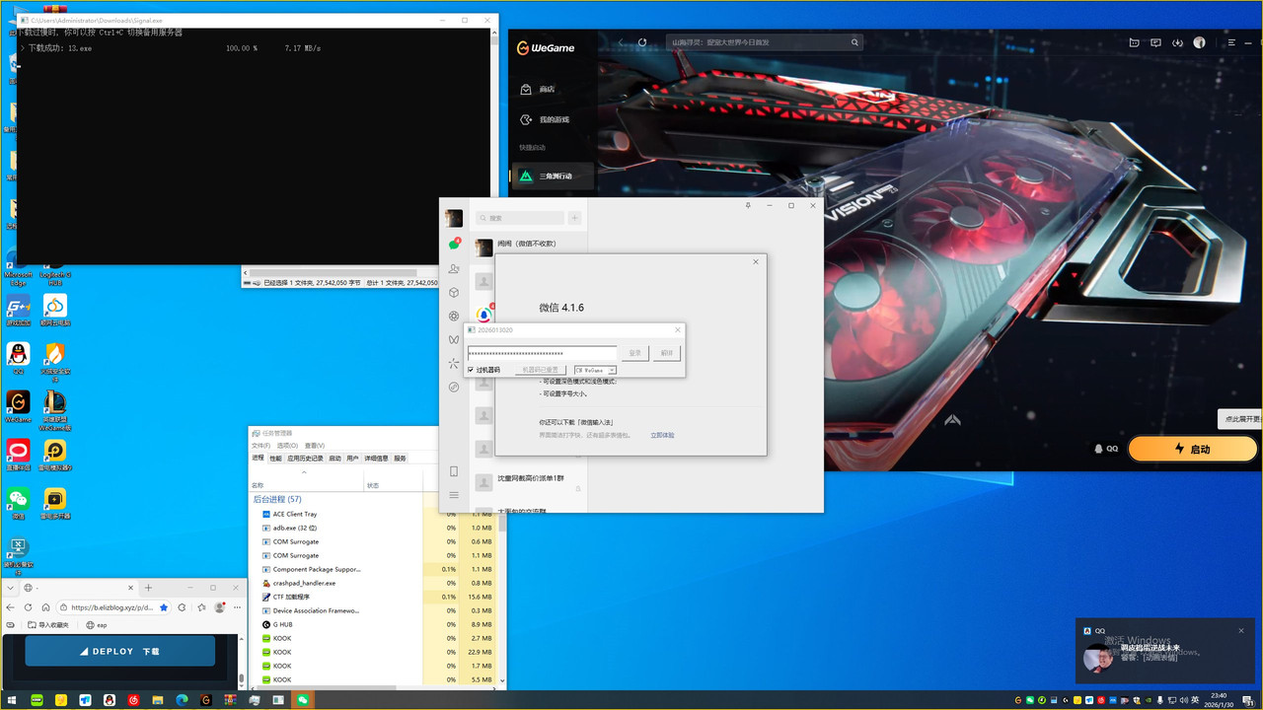The height and width of the screenshot is (710, 1263).
Task: Open the Edge tab list chevron
Action: point(11,587)
